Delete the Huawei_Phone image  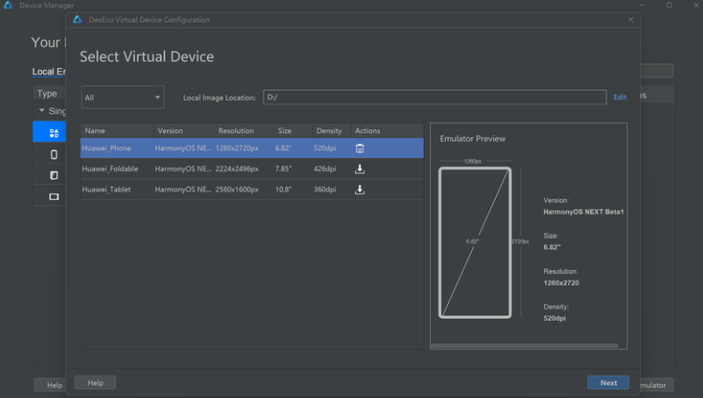click(x=359, y=149)
